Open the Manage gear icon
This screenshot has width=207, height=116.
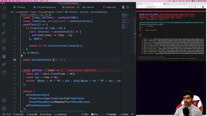click(4, 108)
